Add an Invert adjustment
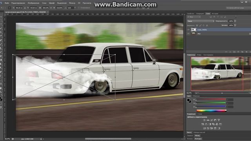Screen dimensions: 251x141 coord(204,128)
